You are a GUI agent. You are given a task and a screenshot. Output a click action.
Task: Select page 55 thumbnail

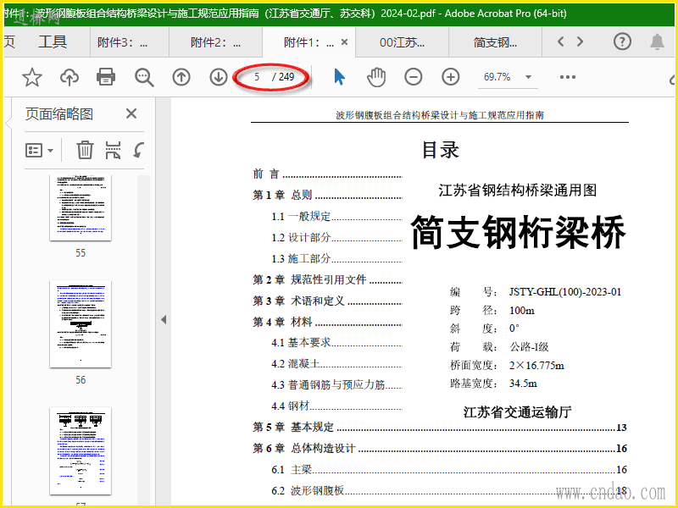pos(81,207)
